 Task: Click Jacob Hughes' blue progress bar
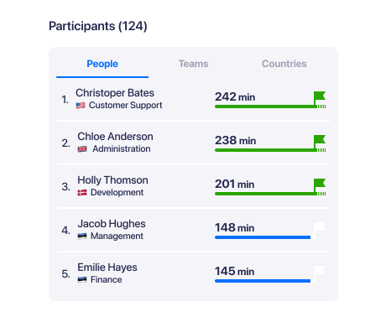tap(263, 237)
